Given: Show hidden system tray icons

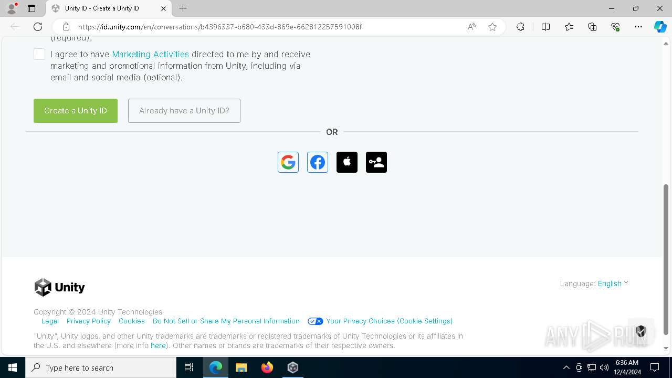Looking at the screenshot, I should [566, 367].
